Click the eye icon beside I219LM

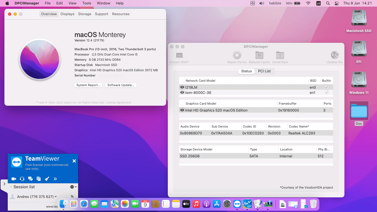click(182, 87)
